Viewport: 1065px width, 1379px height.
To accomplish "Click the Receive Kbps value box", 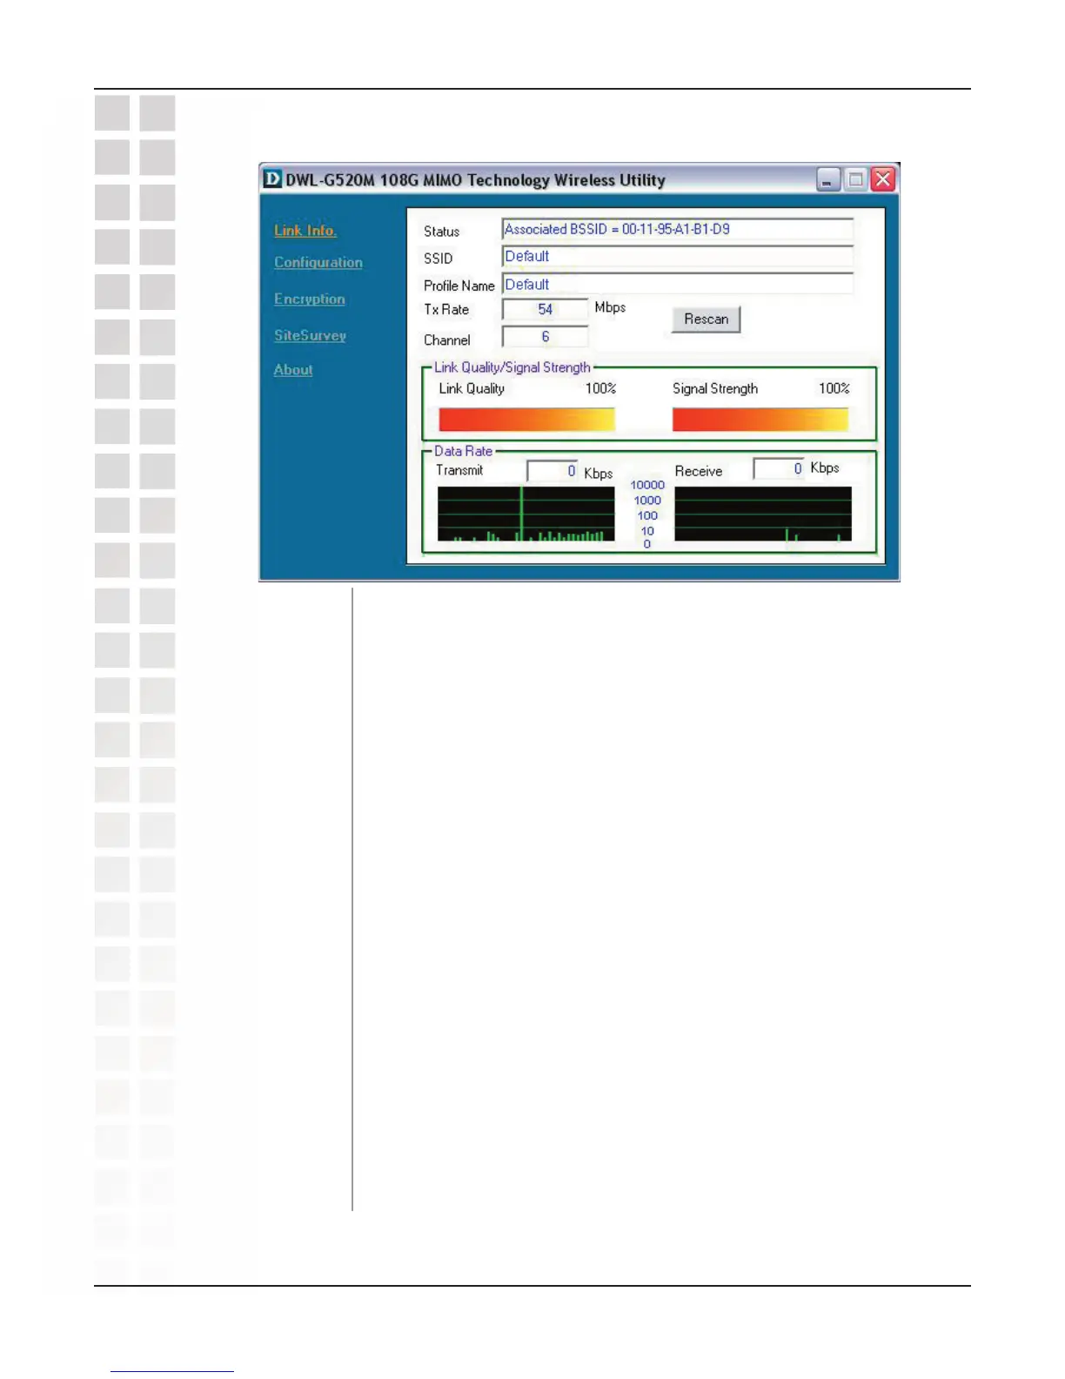I will click(779, 468).
